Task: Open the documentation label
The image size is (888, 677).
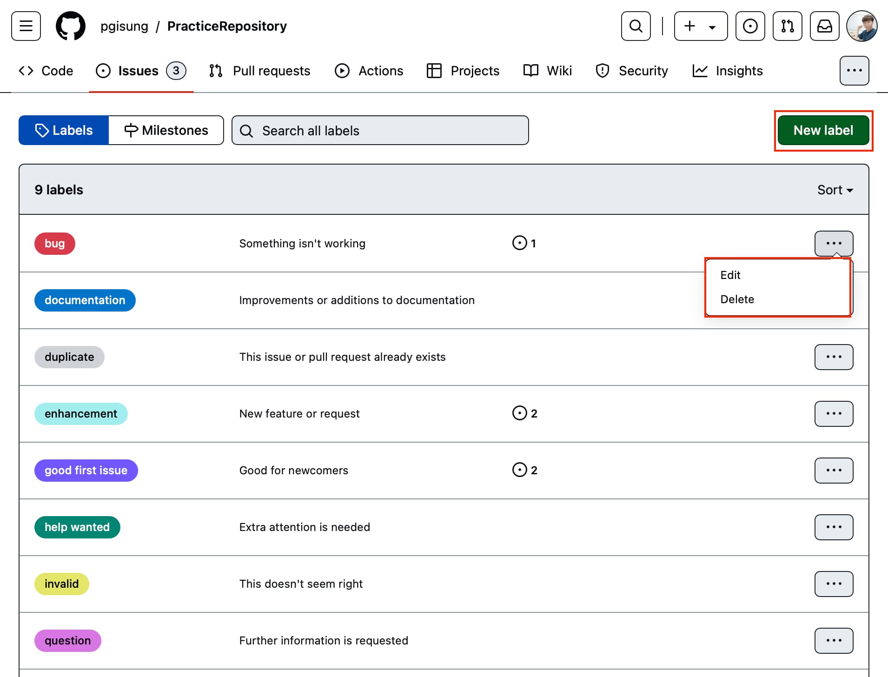Action: coord(85,300)
